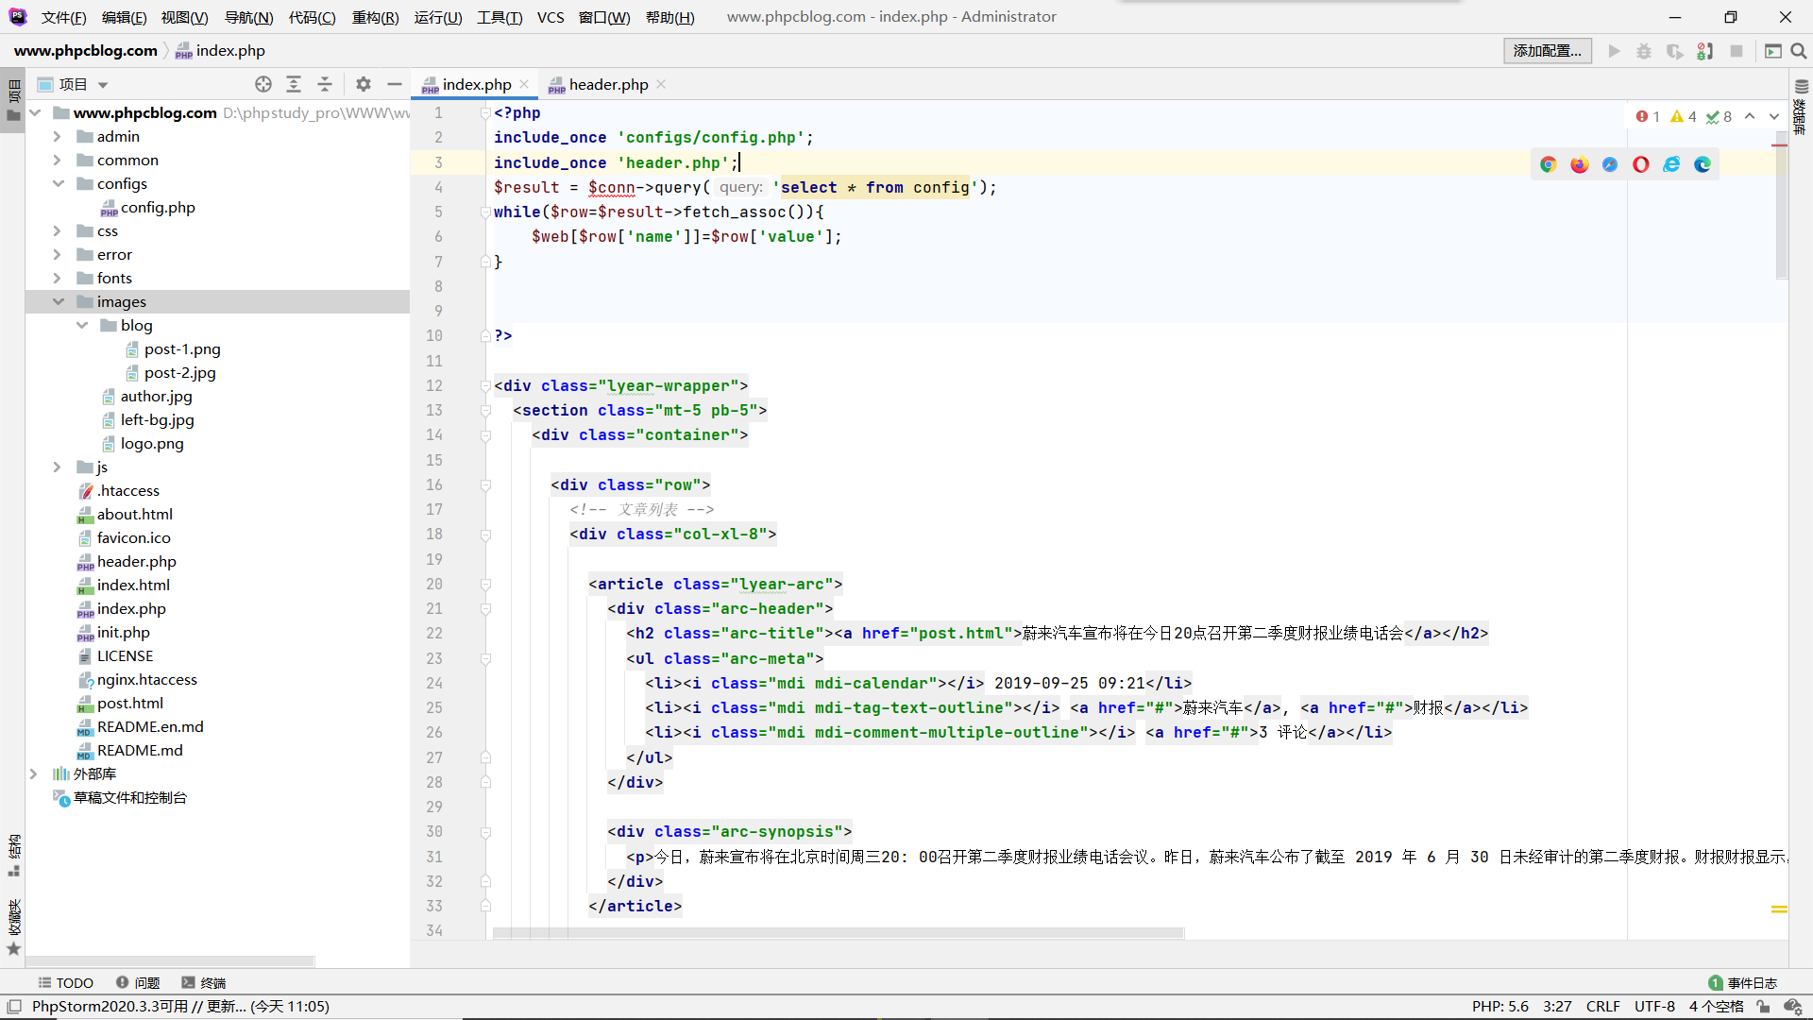Expand the common folder
Image resolution: width=1813 pixels, height=1020 pixels.
click(x=57, y=160)
